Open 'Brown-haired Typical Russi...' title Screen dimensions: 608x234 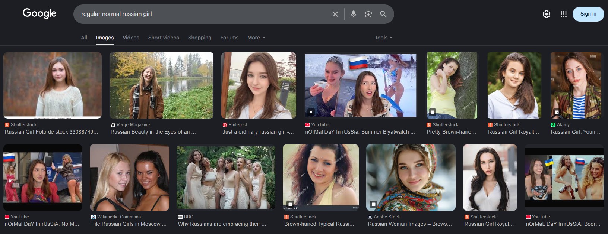click(x=319, y=224)
